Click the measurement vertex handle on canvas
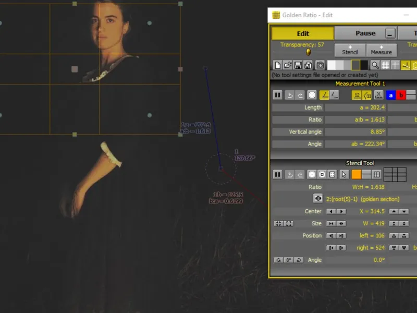 220,168
